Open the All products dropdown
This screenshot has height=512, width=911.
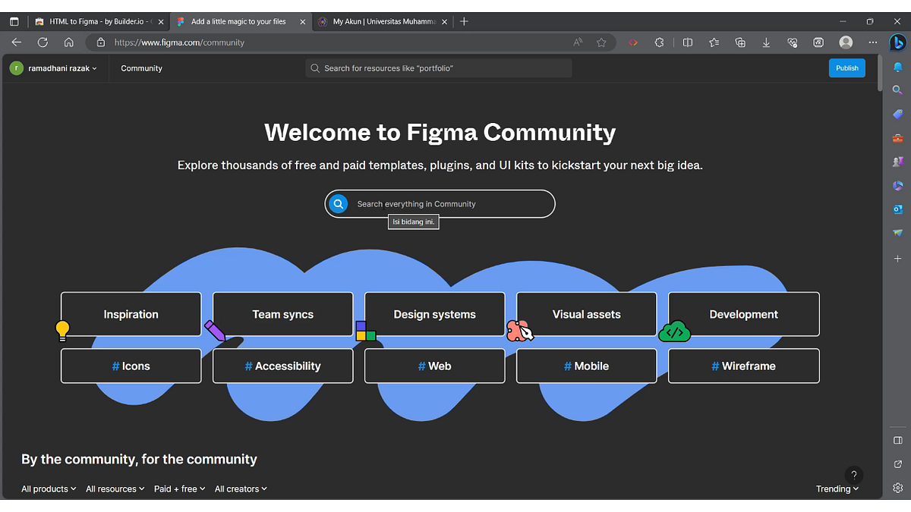(48, 488)
